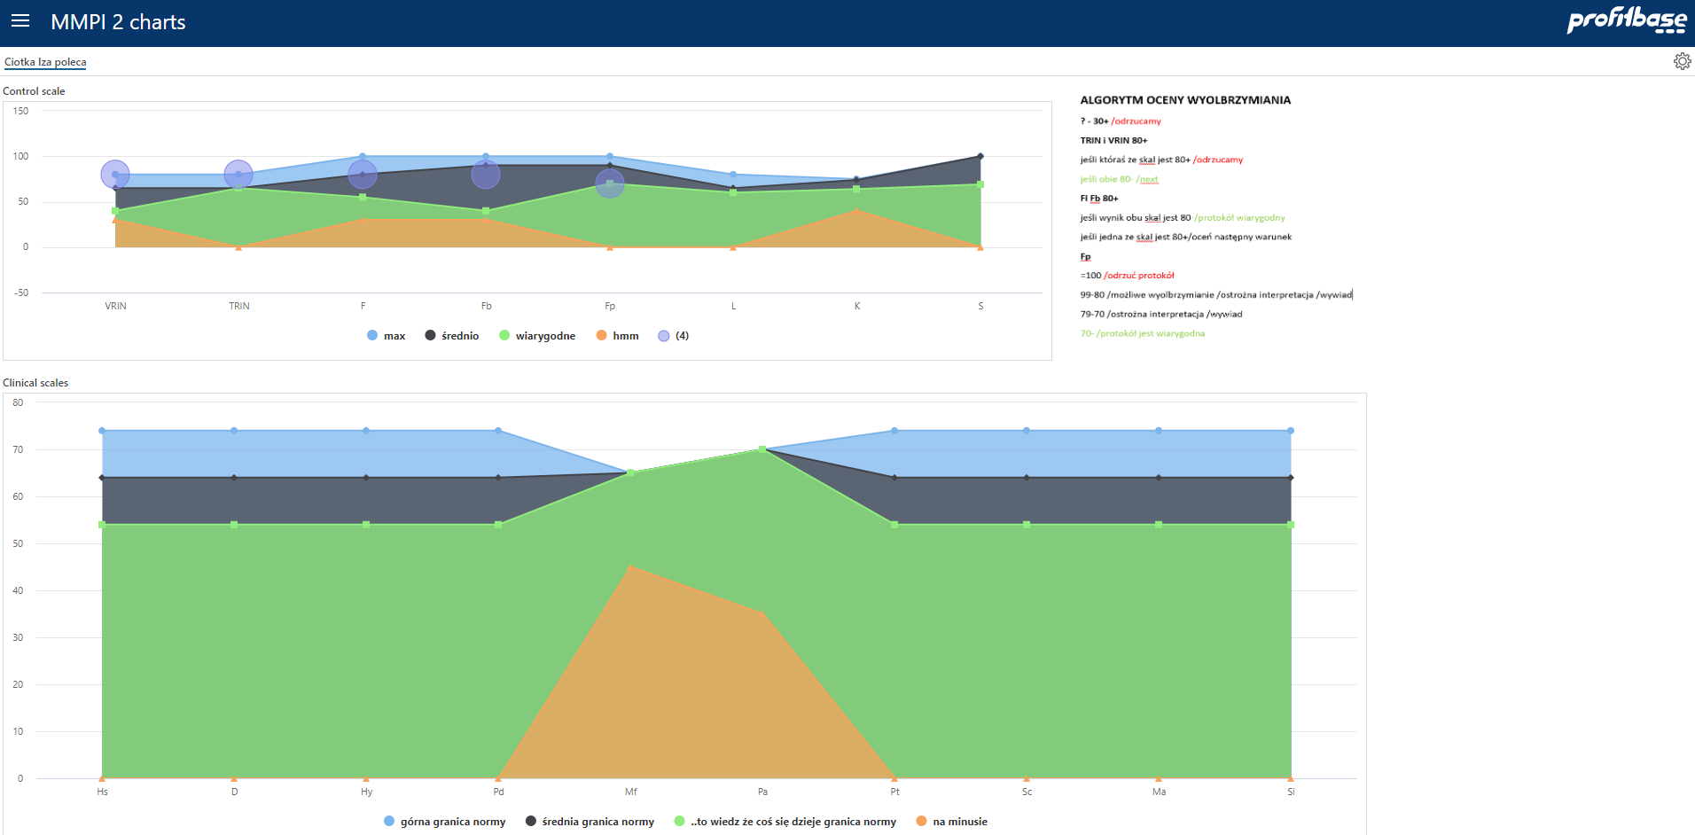Click the green peak point at Pa
The height and width of the screenshot is (835, 1695).
point(762,449)
